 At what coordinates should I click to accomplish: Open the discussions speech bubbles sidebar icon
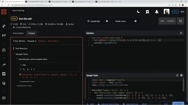pos(4,83)
